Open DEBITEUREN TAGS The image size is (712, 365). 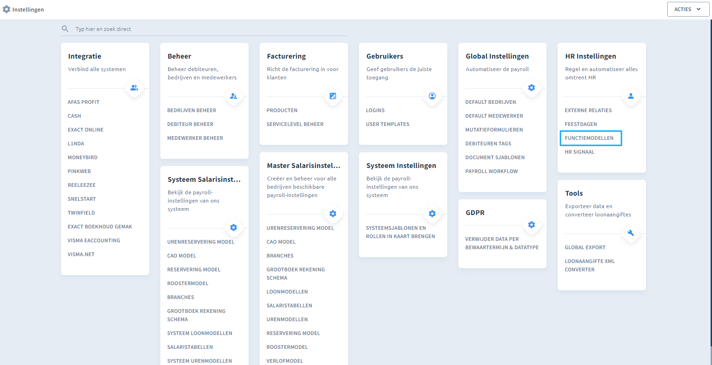pyautogui.click(x=488, y=144)
